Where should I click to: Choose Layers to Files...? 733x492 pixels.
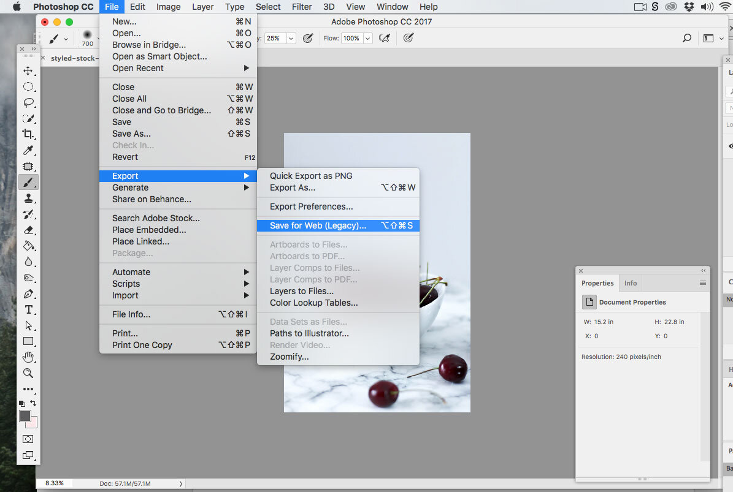click(338, 291)
